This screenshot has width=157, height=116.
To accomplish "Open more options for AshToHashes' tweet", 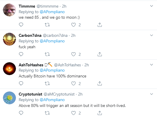I will point(152,65).
